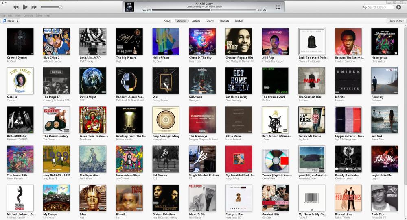Click the iTunes Store button
407x220 pixels.
click(x=396, y=21)
